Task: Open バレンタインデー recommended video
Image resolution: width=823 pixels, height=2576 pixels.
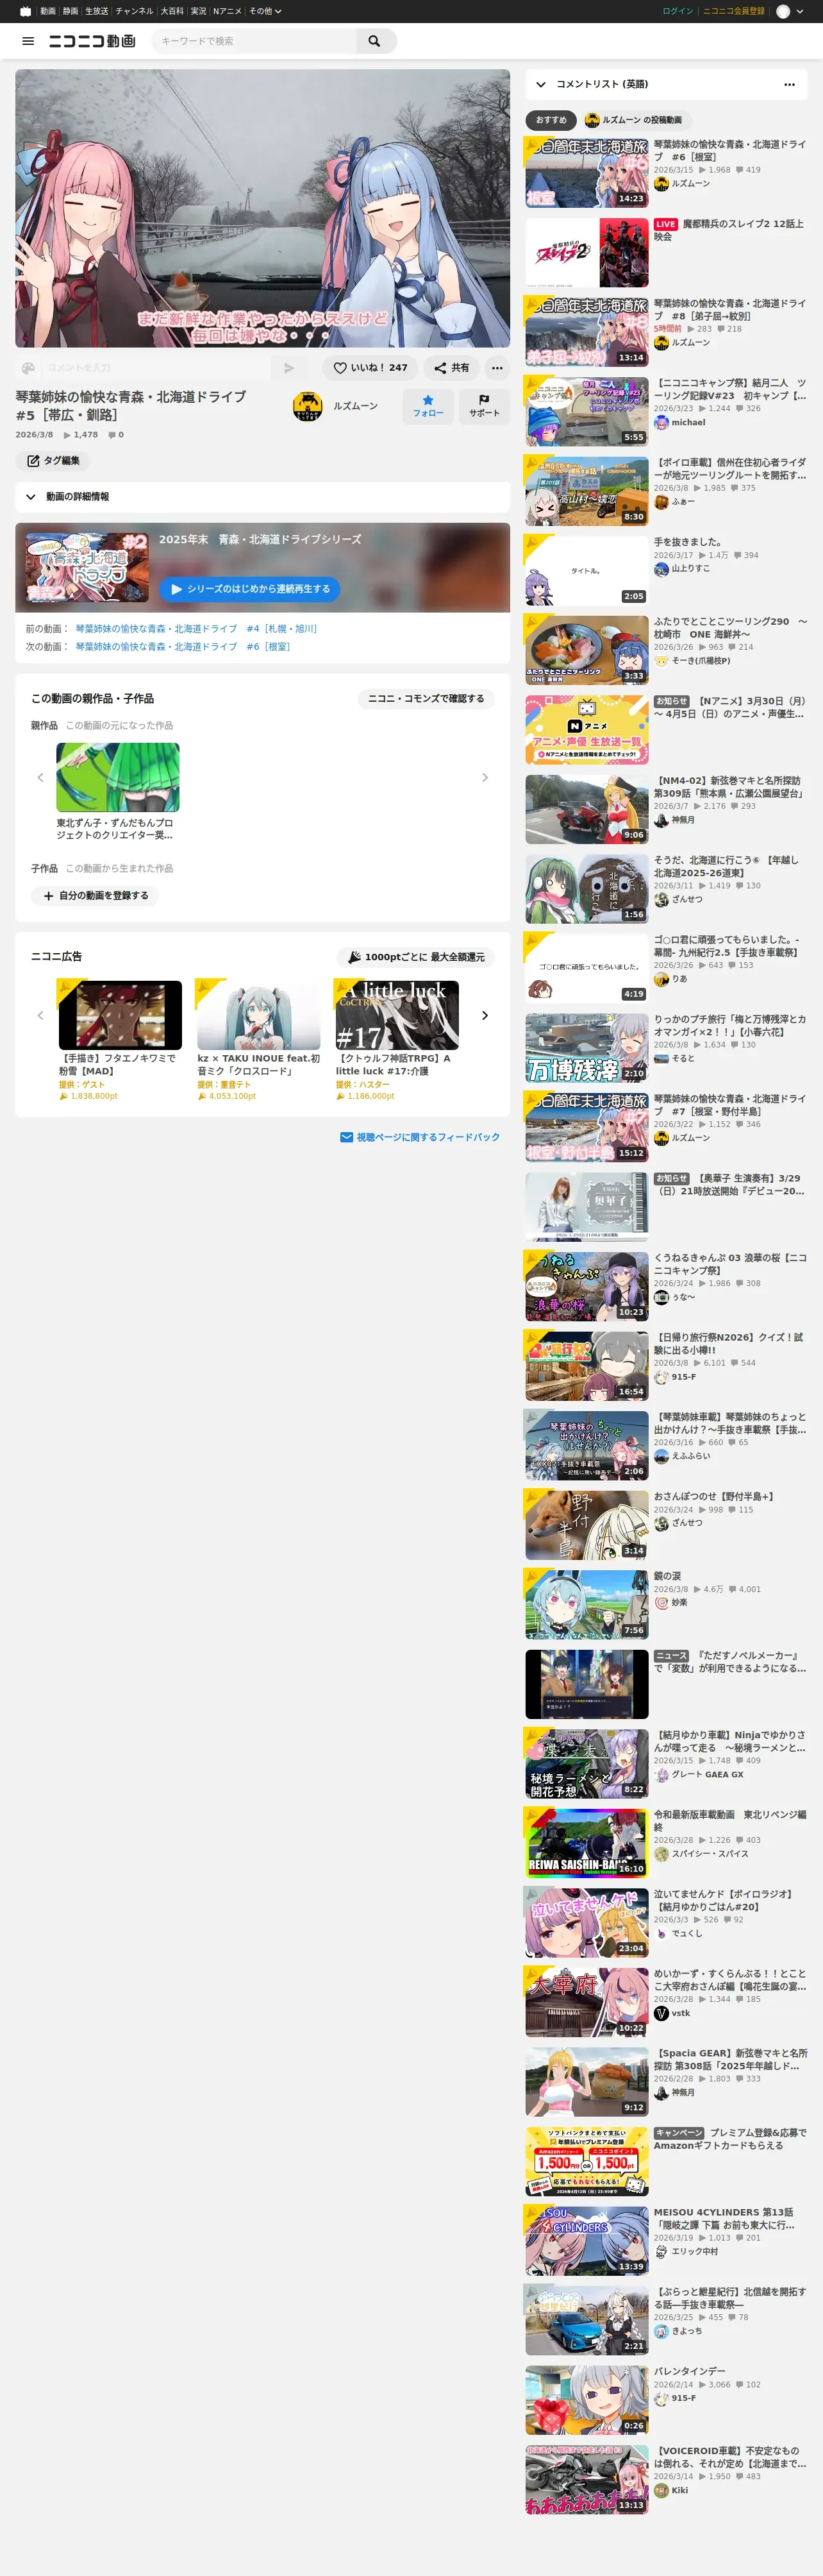Action: (587, 2399)
